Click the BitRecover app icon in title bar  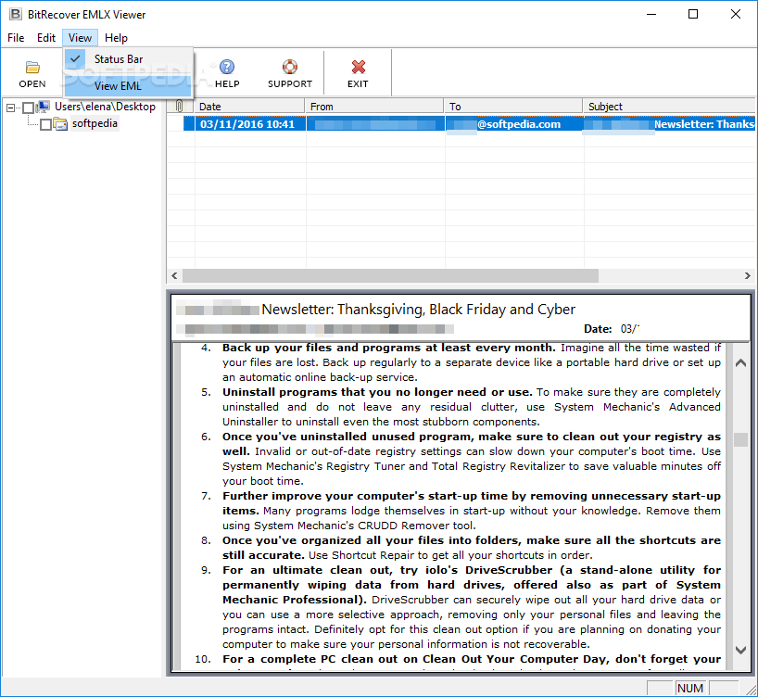[16, 14]
